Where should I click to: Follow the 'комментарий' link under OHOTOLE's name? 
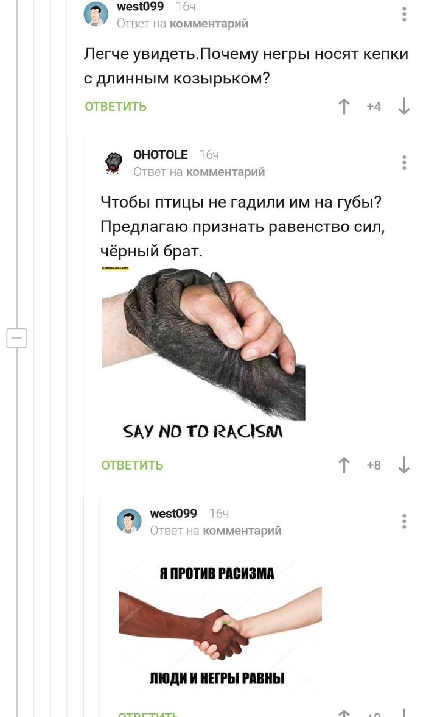click(x=226, y=172)
